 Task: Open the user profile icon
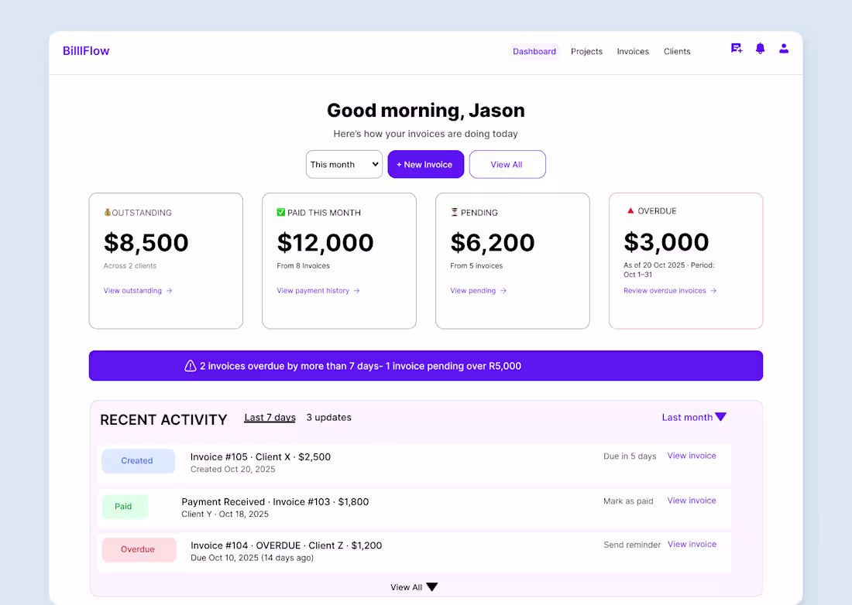tap(784, 49)
